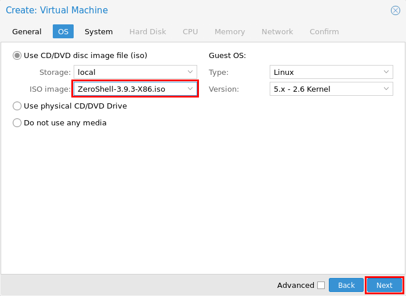This screenshot has width=406, height=296.
Task: Choose Do not use any media
Action: (17, 123)
